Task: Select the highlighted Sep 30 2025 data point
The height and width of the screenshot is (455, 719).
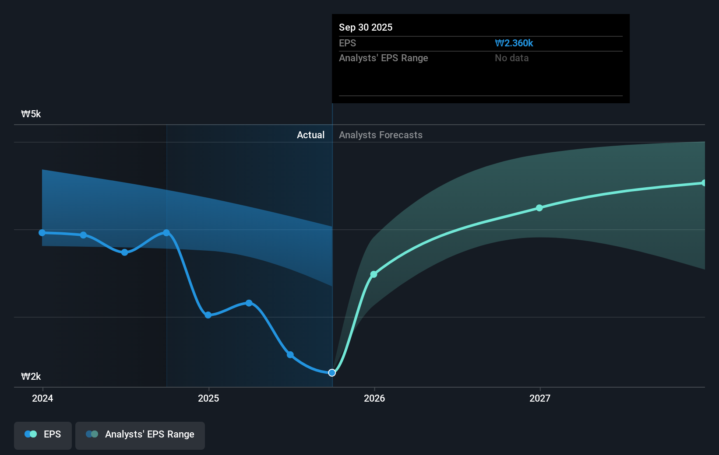Action: 331,372
